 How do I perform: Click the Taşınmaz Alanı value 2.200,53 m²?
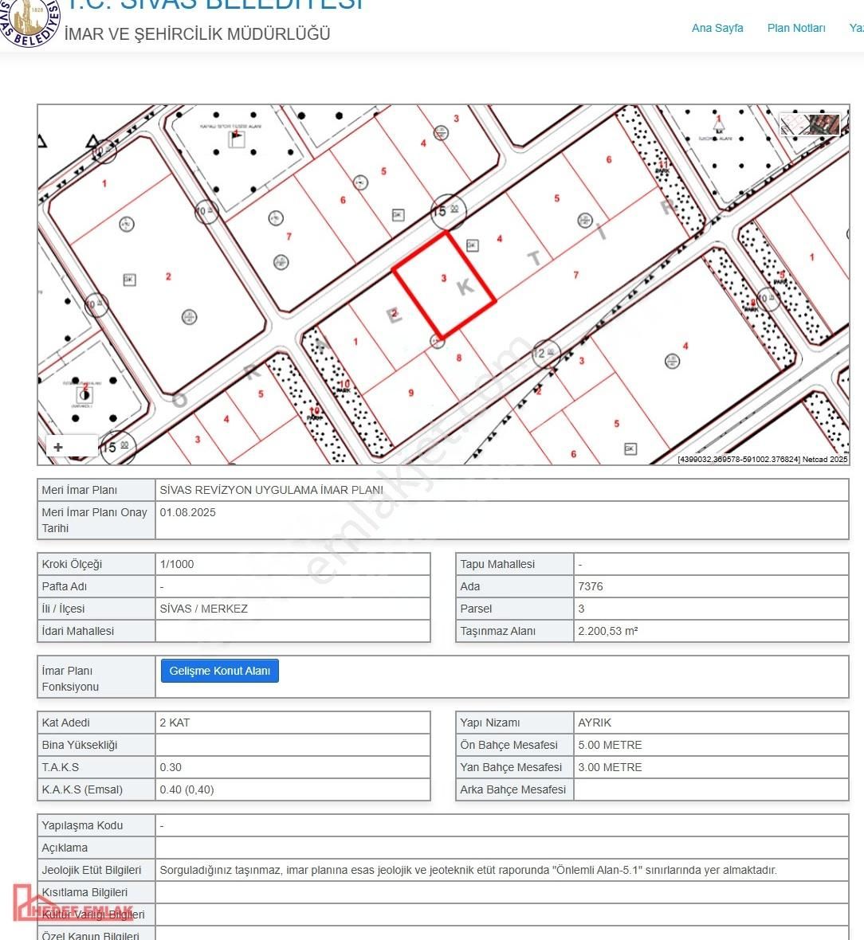click(x=607, y=631)
